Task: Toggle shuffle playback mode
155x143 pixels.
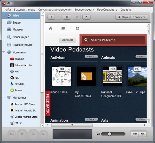Action: coord(135,134)
